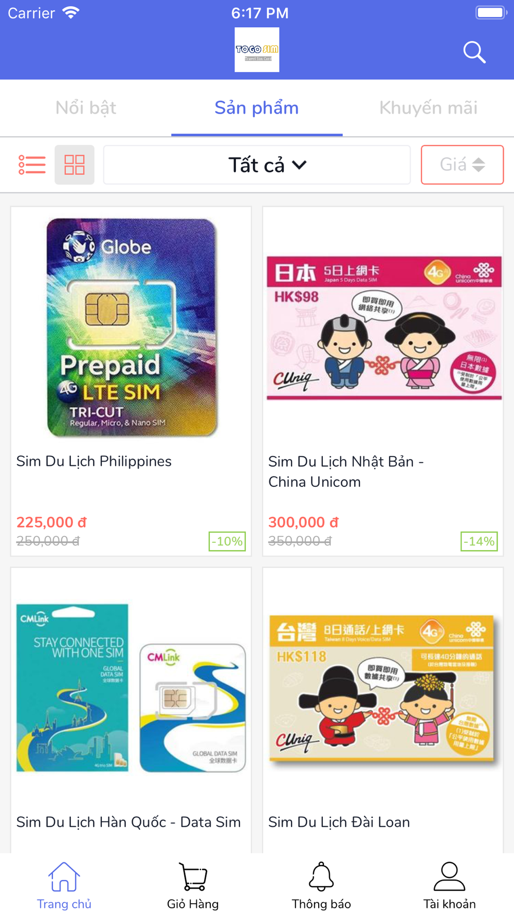Open Sim Du Lịch Đài Loan title
This screenshot has height=914, width=514.
(x=339, y=822)
